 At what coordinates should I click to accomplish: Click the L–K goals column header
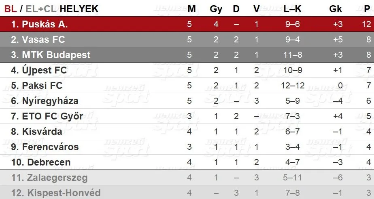[292, 9]
